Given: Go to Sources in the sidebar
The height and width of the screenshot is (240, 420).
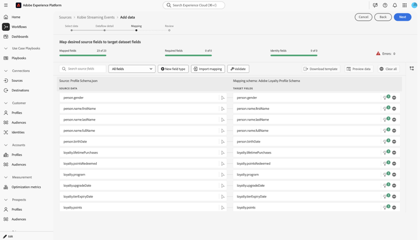Looking at the screenshot, I should (x=17, y=80).
